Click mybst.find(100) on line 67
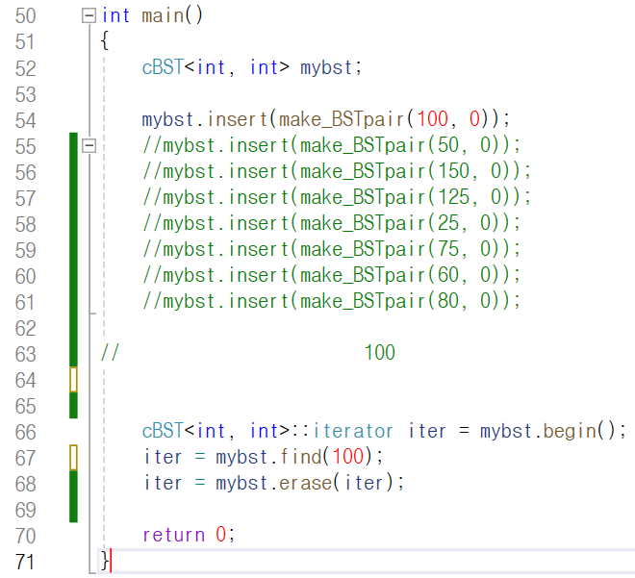Screen dimensions: 635x578 click(x=293, y=457)
